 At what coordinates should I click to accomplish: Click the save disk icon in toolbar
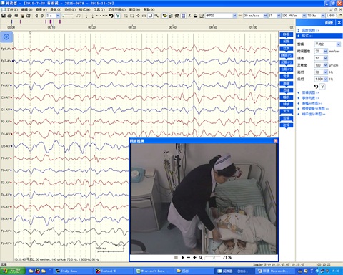pos(4,16)
